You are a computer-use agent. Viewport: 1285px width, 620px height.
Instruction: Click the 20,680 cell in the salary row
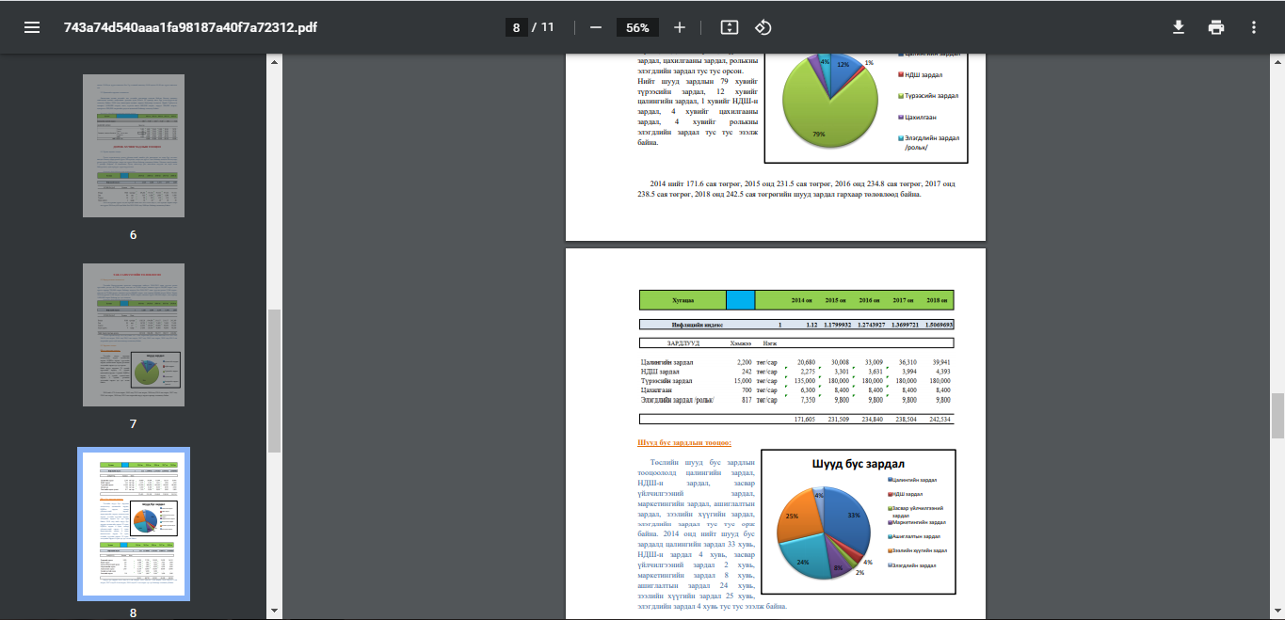(x=806, y=361)
